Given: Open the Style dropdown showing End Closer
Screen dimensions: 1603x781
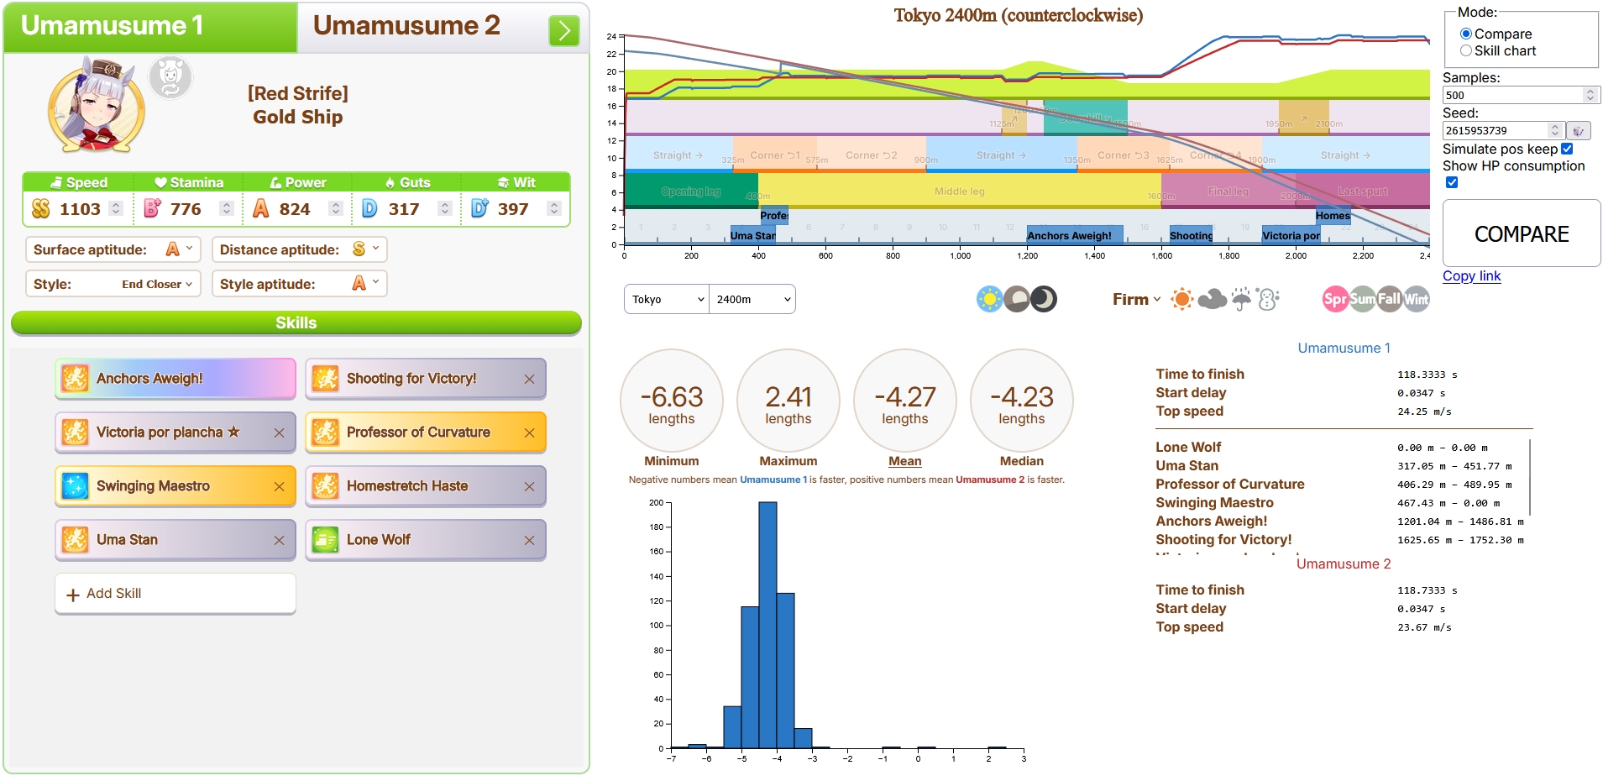Looking at the screenshot, I should (x=113, y=284).
